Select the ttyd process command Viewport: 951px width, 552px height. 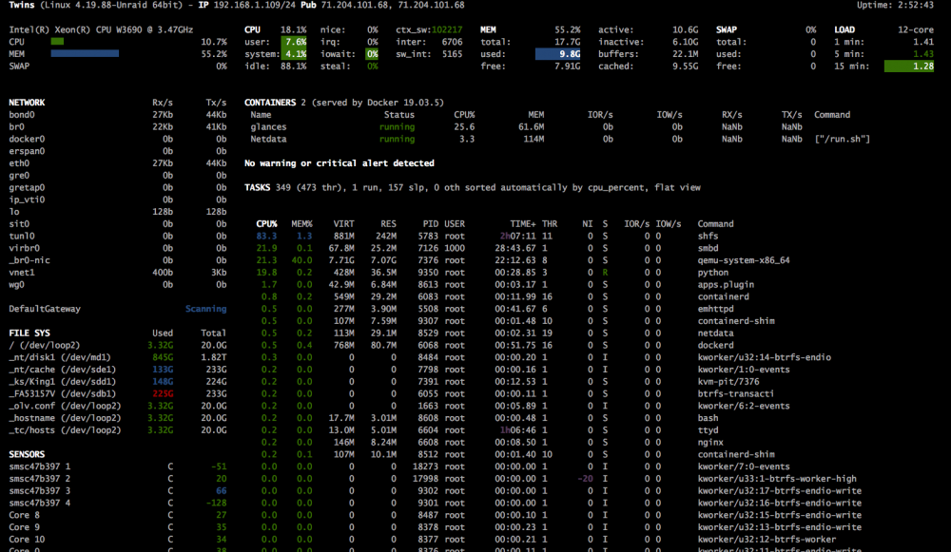coord(708,429)
